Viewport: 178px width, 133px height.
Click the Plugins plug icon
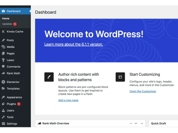coord(3,104)
